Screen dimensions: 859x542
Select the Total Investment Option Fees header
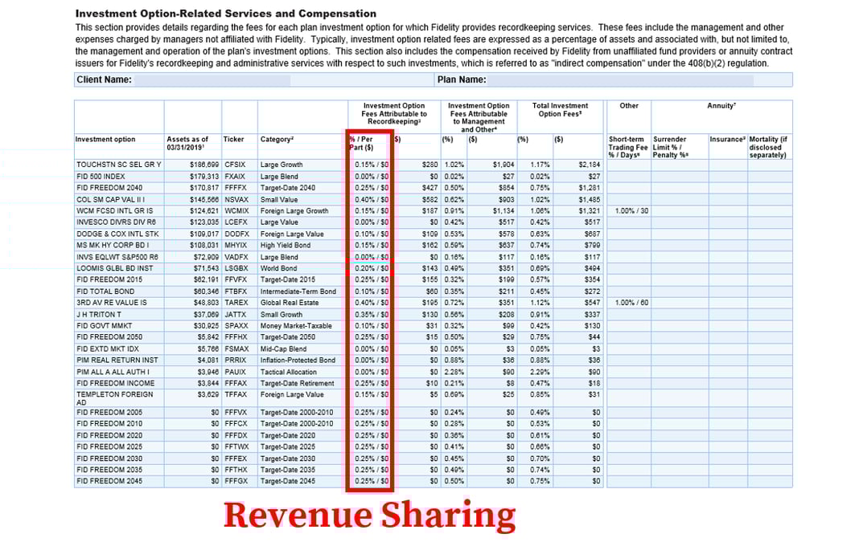(560, 110)
